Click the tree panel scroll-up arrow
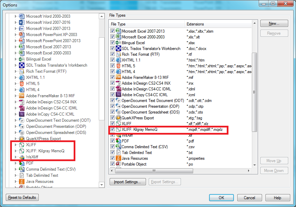296x207 pixels. [x=101, y=16]
